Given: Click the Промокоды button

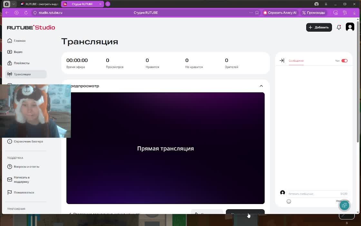Looking at the screenshot, I should [314, 13].
